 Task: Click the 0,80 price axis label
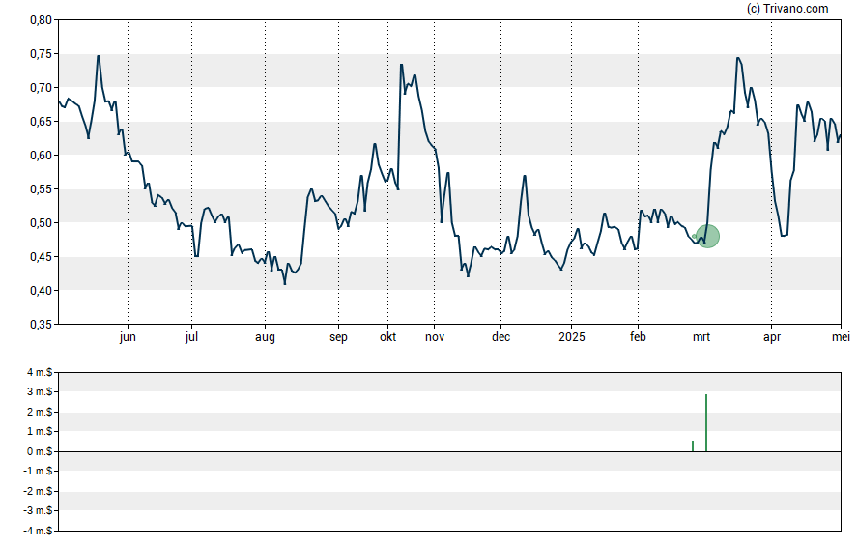[41, 20]
